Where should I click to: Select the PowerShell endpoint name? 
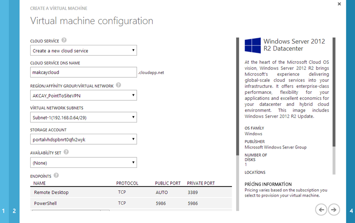coord(45,203)
